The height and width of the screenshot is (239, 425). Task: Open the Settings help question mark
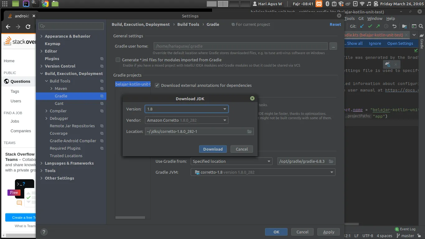pyautogui.click(x=44, y=232)
